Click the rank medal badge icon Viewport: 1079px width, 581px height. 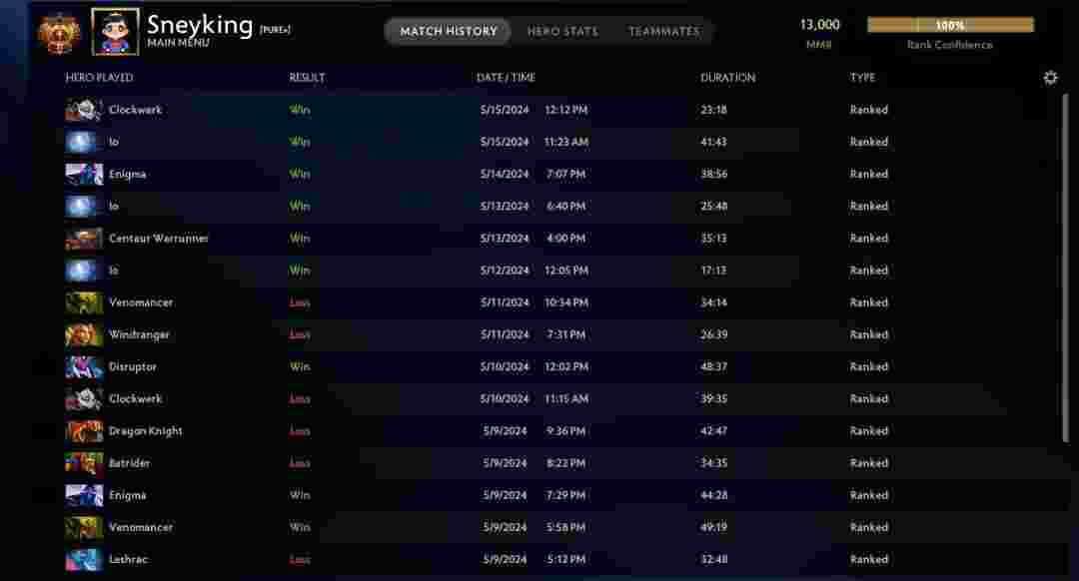point(56,32)
